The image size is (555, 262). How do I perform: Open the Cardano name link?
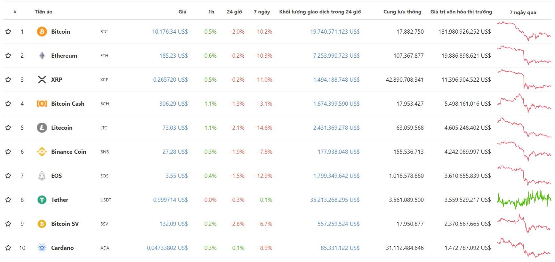pos(62,248)
